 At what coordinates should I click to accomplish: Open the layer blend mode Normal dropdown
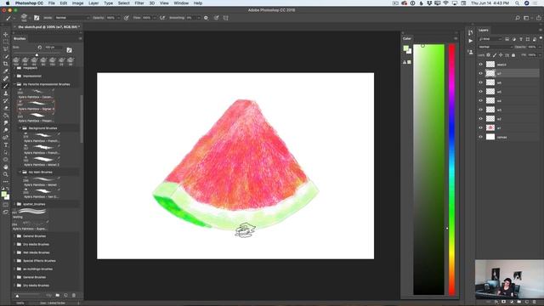495,47
